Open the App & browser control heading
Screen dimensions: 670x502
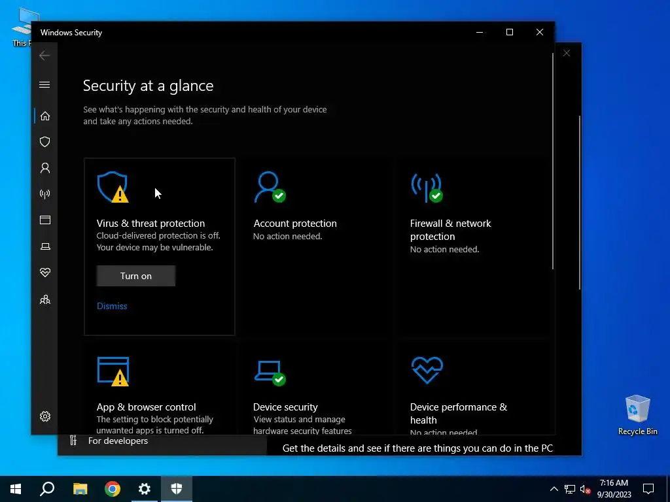coord(146,407)
